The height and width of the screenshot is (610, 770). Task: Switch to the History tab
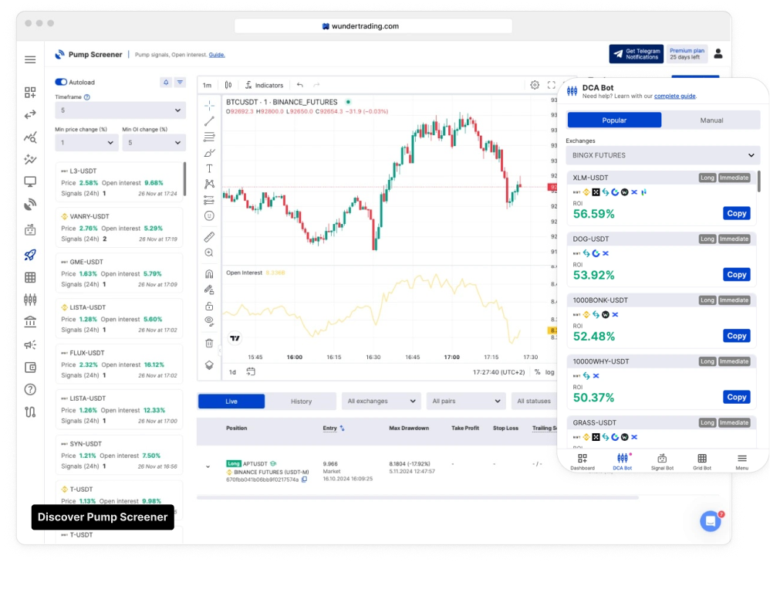(x=301, y=401)
